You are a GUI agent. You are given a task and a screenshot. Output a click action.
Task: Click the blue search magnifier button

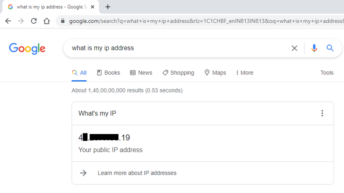coord(330,48)
